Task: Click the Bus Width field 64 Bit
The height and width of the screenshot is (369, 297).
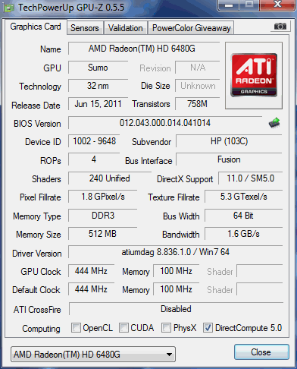Action: (x=243, y=216)
